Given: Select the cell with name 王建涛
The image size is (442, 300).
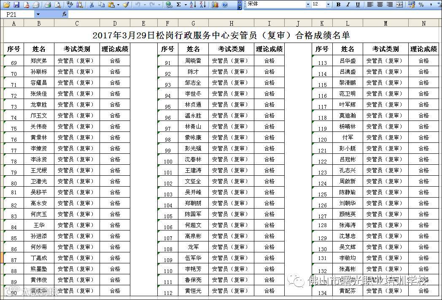Looking at the screenshot, I should pyautogui.click(x=193, y=170).
